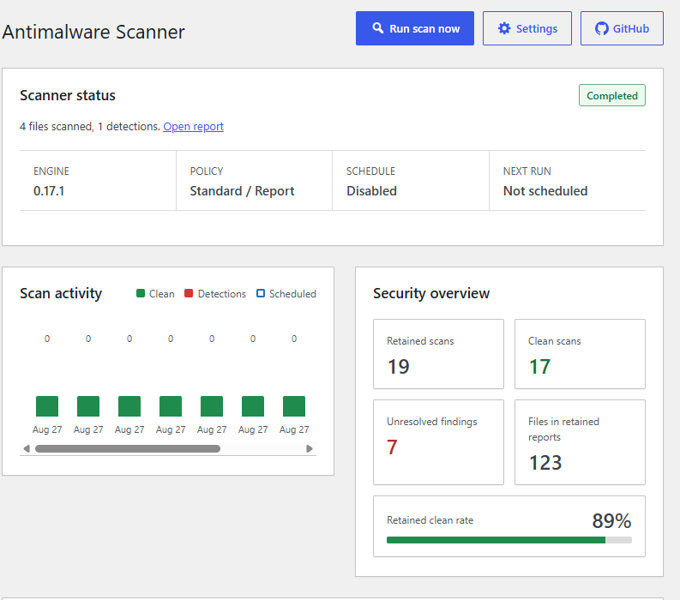Click the engine version 0.17.1
Image resolution: width=680 pixels, height=600 pixels.
point(49,191)
